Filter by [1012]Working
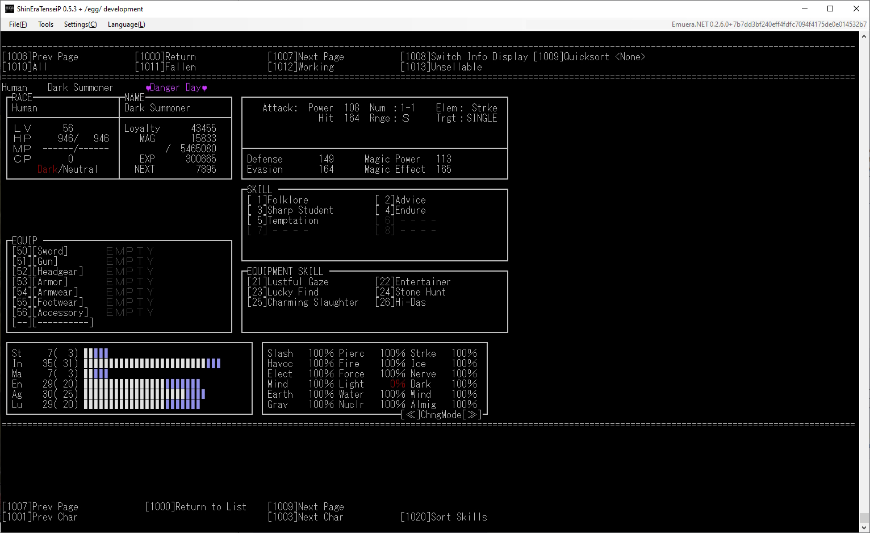Screen dimensions: 870x533 click(x=301, y=67)
